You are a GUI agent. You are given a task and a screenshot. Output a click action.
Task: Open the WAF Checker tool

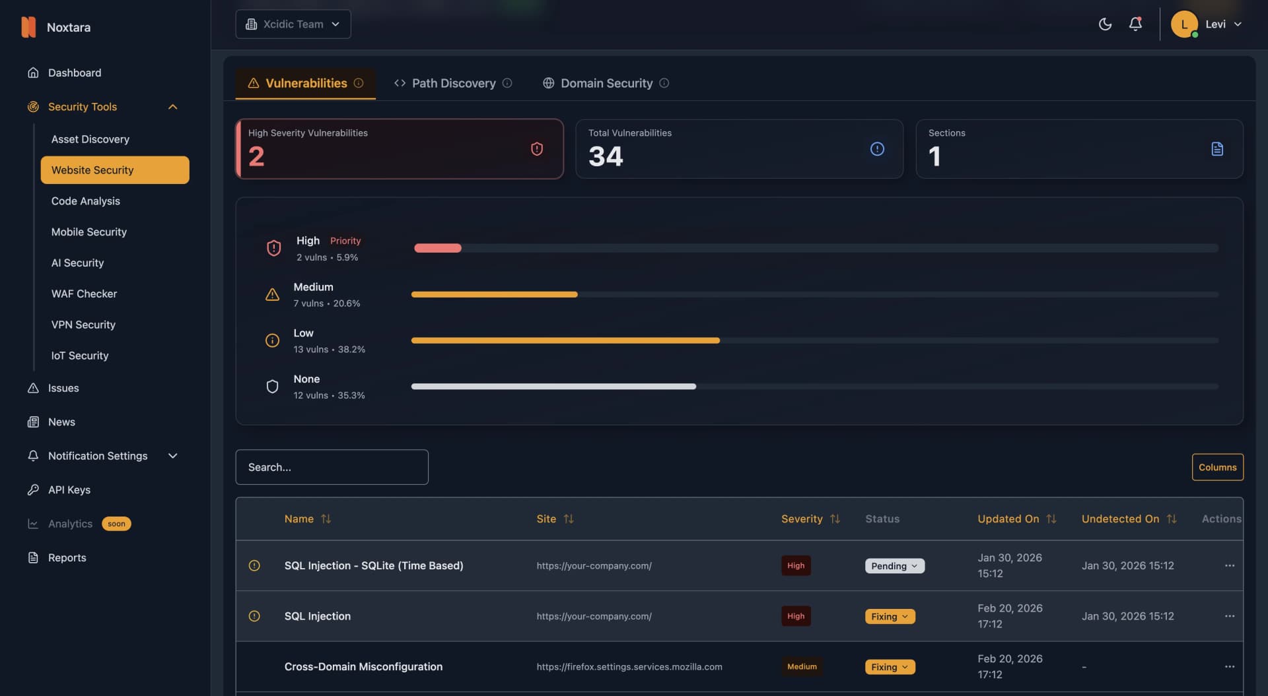click(x=84, y=294)
